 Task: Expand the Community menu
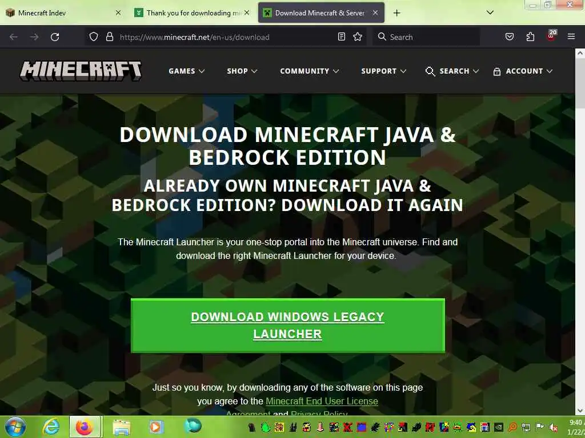coord(309,71)
